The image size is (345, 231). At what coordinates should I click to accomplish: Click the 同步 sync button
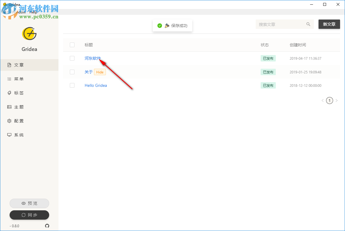[x=29, y=215]
